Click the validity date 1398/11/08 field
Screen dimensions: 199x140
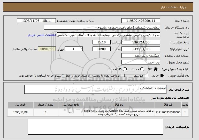tap(141, 49)
